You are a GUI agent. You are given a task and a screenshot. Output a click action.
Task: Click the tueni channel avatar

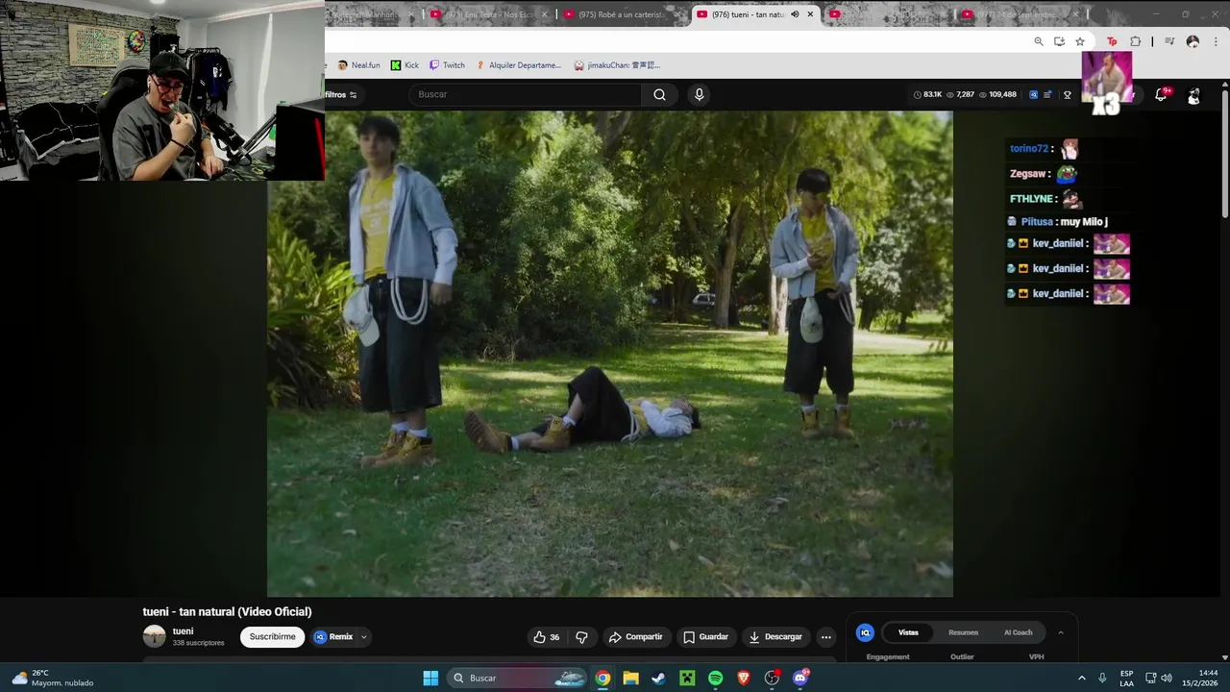(x=154, y=636)
